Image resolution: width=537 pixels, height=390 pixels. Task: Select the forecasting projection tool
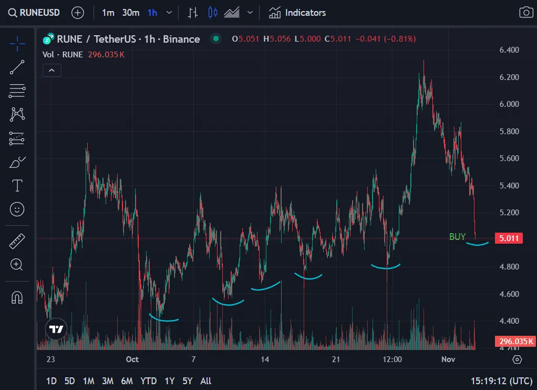(x=17, y=138)
